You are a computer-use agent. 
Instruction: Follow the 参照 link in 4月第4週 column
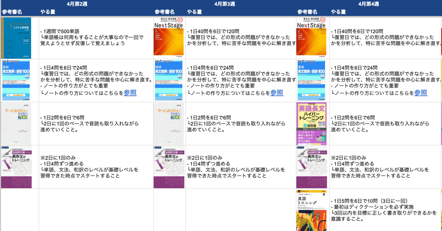[x=420, y=93]
